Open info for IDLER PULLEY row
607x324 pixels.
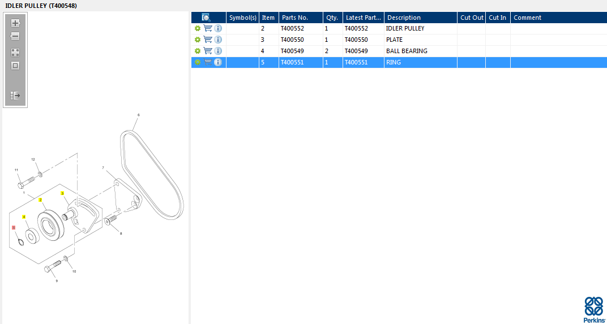click(x=218, y=29)
